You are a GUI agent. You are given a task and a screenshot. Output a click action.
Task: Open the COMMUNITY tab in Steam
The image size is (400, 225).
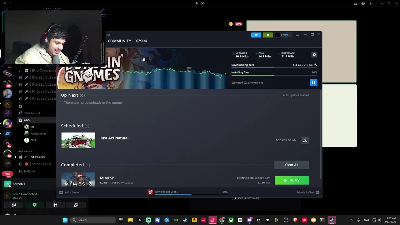[119, 41]
